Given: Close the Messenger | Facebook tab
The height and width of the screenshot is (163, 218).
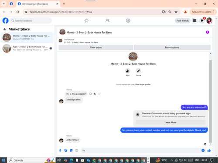Looking at the screenshot, I should [57, 4].
